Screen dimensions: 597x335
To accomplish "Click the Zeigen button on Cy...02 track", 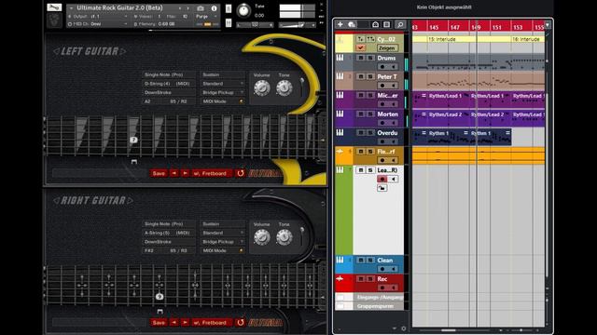I will (387, 48).
